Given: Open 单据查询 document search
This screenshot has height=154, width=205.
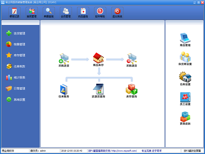Looking at the screenshot, I should click(x=49, y=13).
